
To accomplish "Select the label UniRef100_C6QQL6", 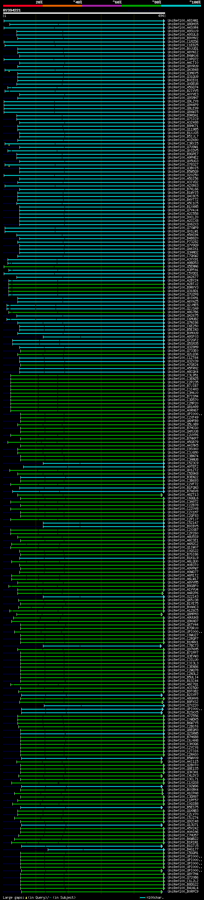I will (x=183, y=498).
